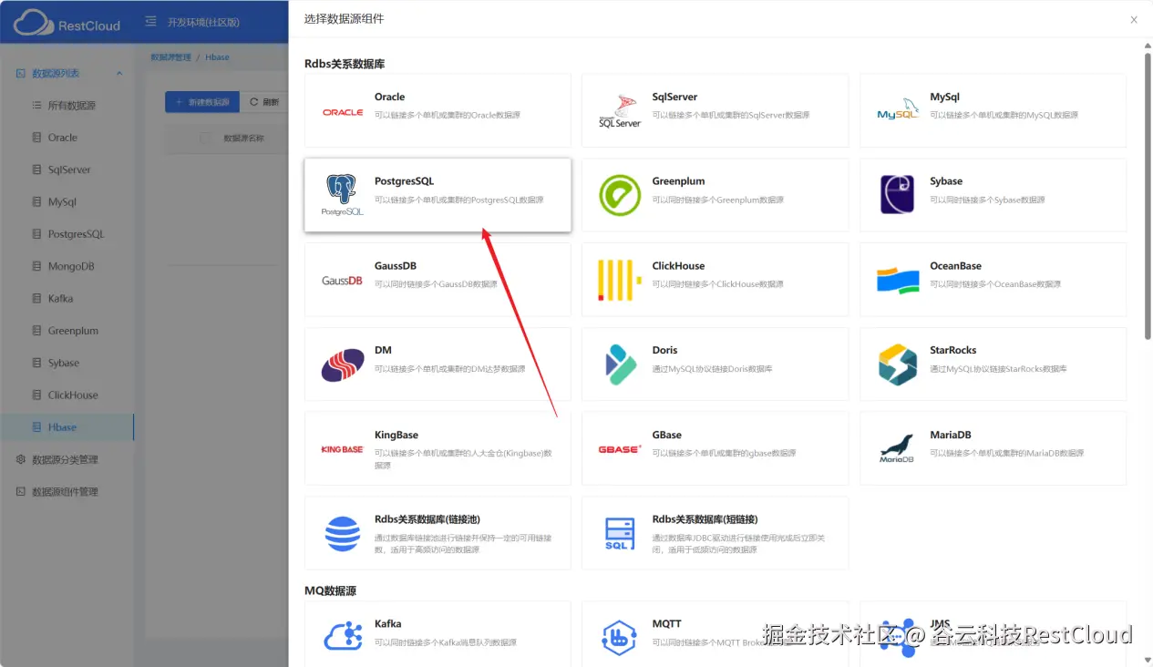Click the connection pool globe icon
1153x667 pixels.
coord(343,534)
